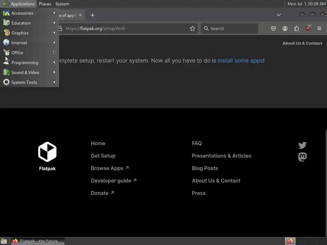Expand the arrow next to Accessories
This screenshot has width=327, height=245.
(x=54, y=13)
